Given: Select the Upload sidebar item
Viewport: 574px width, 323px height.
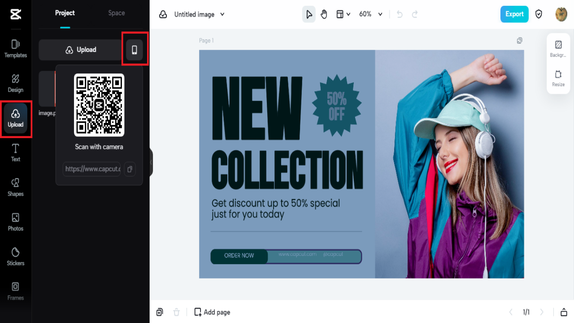Looking at the screenshot, I should (16, 118).
